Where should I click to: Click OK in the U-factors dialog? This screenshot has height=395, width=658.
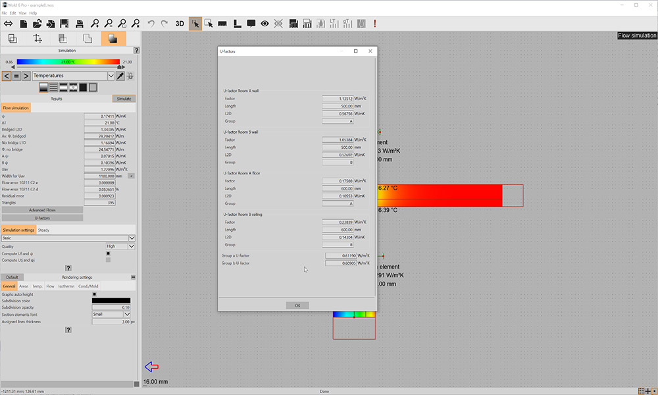point(297,305)
